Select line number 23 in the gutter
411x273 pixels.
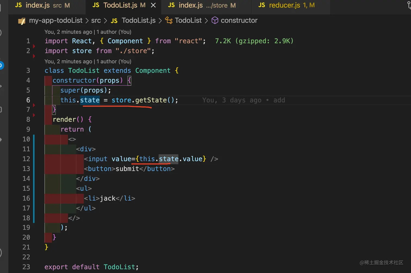pyautogui.click(x=26, y=267)
